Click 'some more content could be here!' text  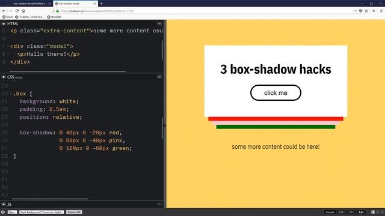click(276, 146)
